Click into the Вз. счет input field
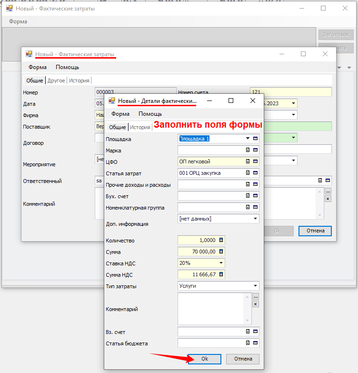 pos(210,332)
